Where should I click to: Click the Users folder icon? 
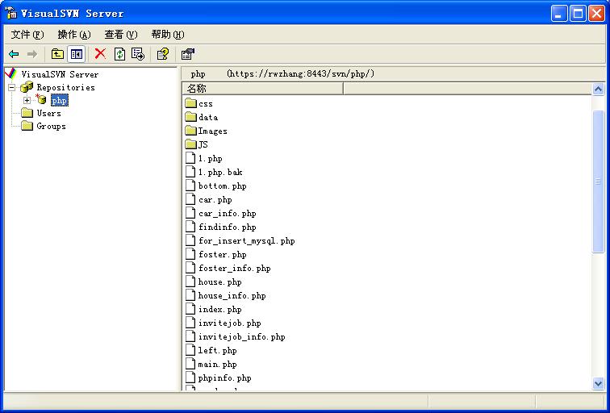coord(27,113)
